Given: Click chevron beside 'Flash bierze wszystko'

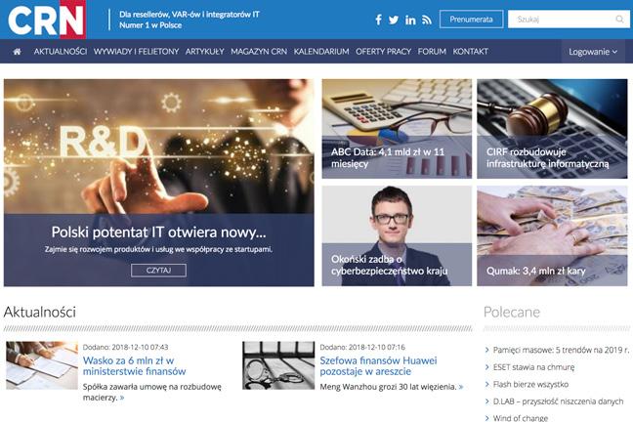Looking at the screenshot, I should pos(486,384).
